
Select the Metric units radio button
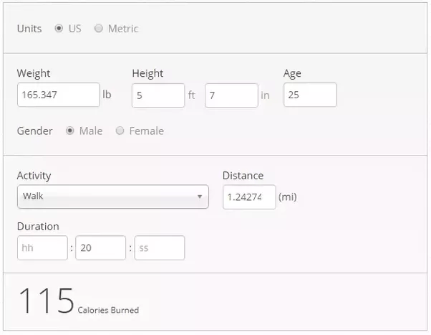click(99, 29)
